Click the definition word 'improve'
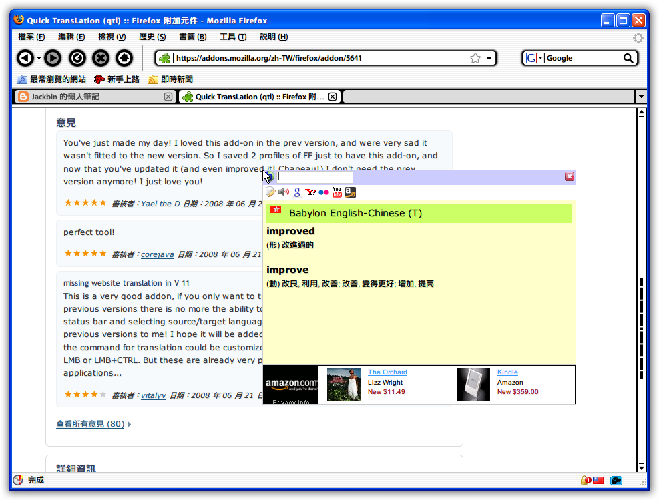This screenshot has height=500, width=659. [288, 270]
